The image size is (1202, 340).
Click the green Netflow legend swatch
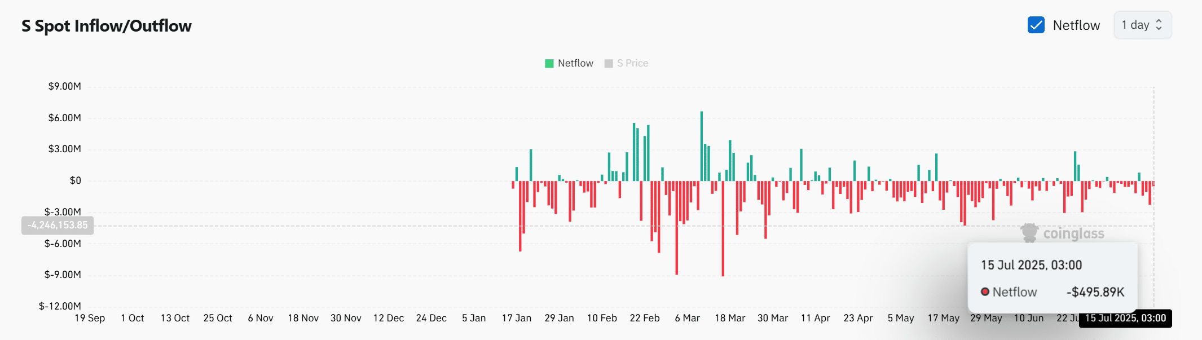click(x=549, y=64)
